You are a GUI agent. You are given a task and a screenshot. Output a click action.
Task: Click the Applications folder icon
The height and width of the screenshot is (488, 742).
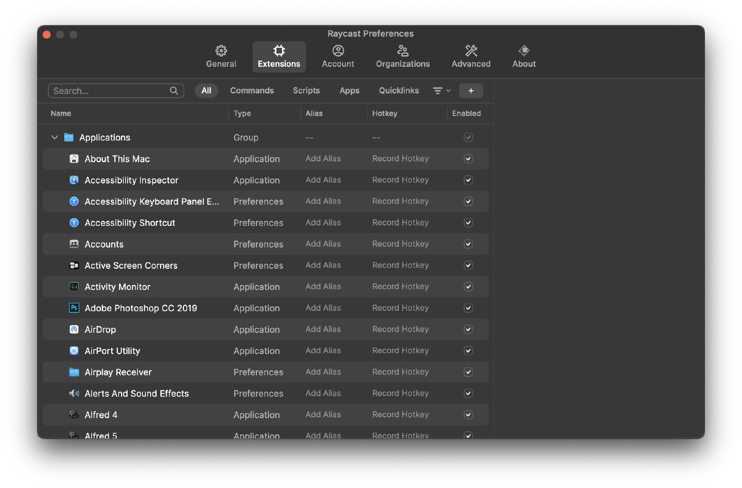(x=69, y=137)
